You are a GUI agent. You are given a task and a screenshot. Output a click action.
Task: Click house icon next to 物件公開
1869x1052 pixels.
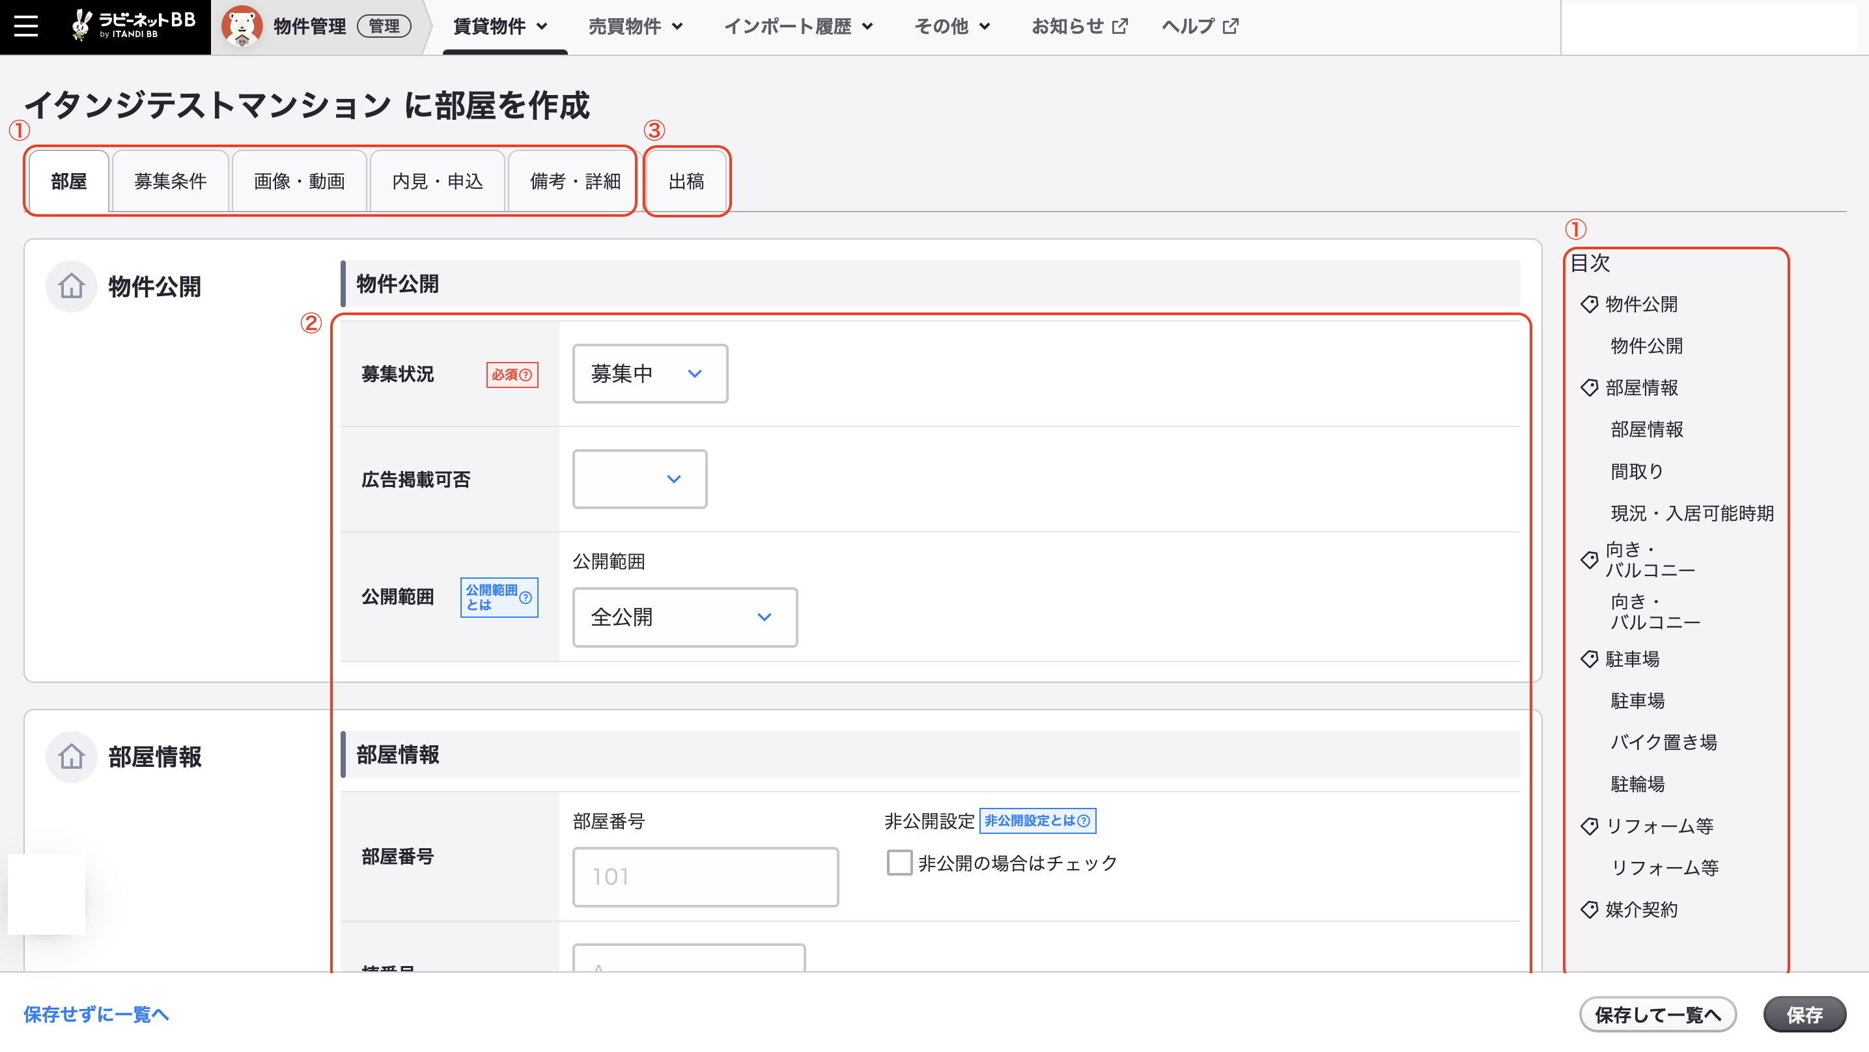pos(71,286)
